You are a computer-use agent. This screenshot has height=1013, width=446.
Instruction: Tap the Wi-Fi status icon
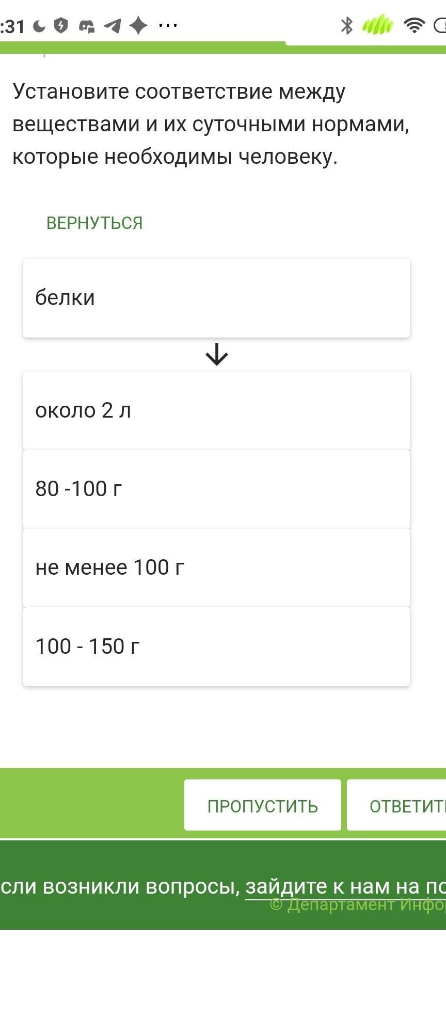click(414, 25)
